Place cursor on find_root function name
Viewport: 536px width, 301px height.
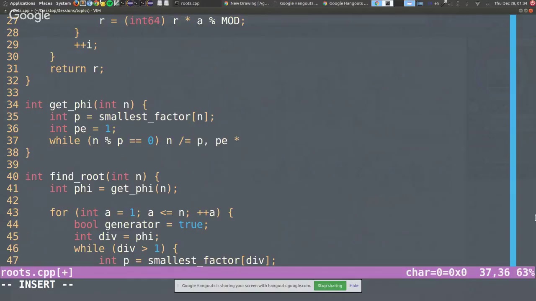point(77,176)
